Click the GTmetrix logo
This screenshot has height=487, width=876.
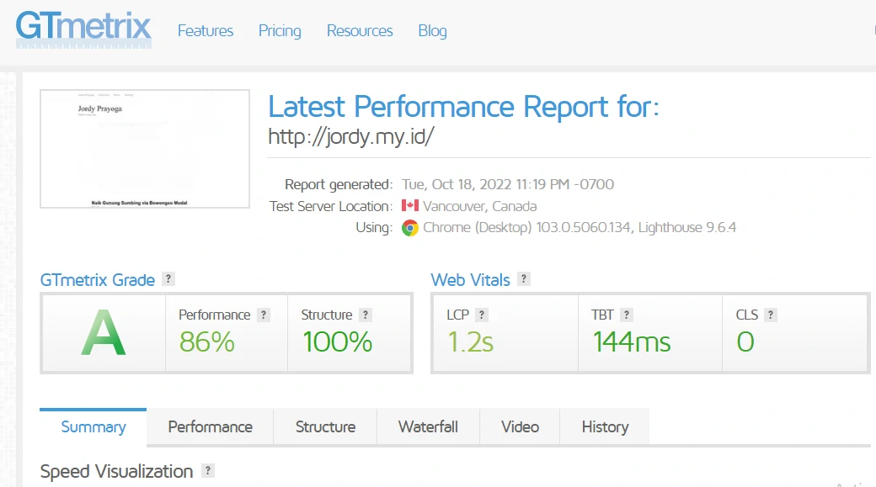tap(83, 29)
